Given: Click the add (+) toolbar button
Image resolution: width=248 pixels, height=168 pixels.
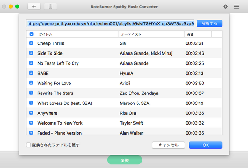Looking at the screenshot, I should tap(34, 6).
